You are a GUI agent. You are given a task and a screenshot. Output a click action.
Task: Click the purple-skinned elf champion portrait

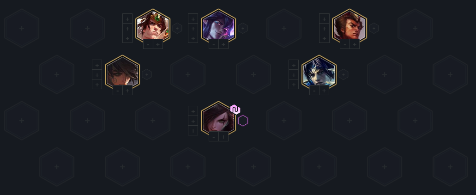click(218, 26)
